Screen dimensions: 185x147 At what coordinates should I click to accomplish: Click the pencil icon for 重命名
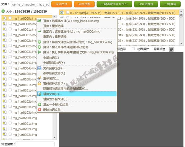coord(39,78)
